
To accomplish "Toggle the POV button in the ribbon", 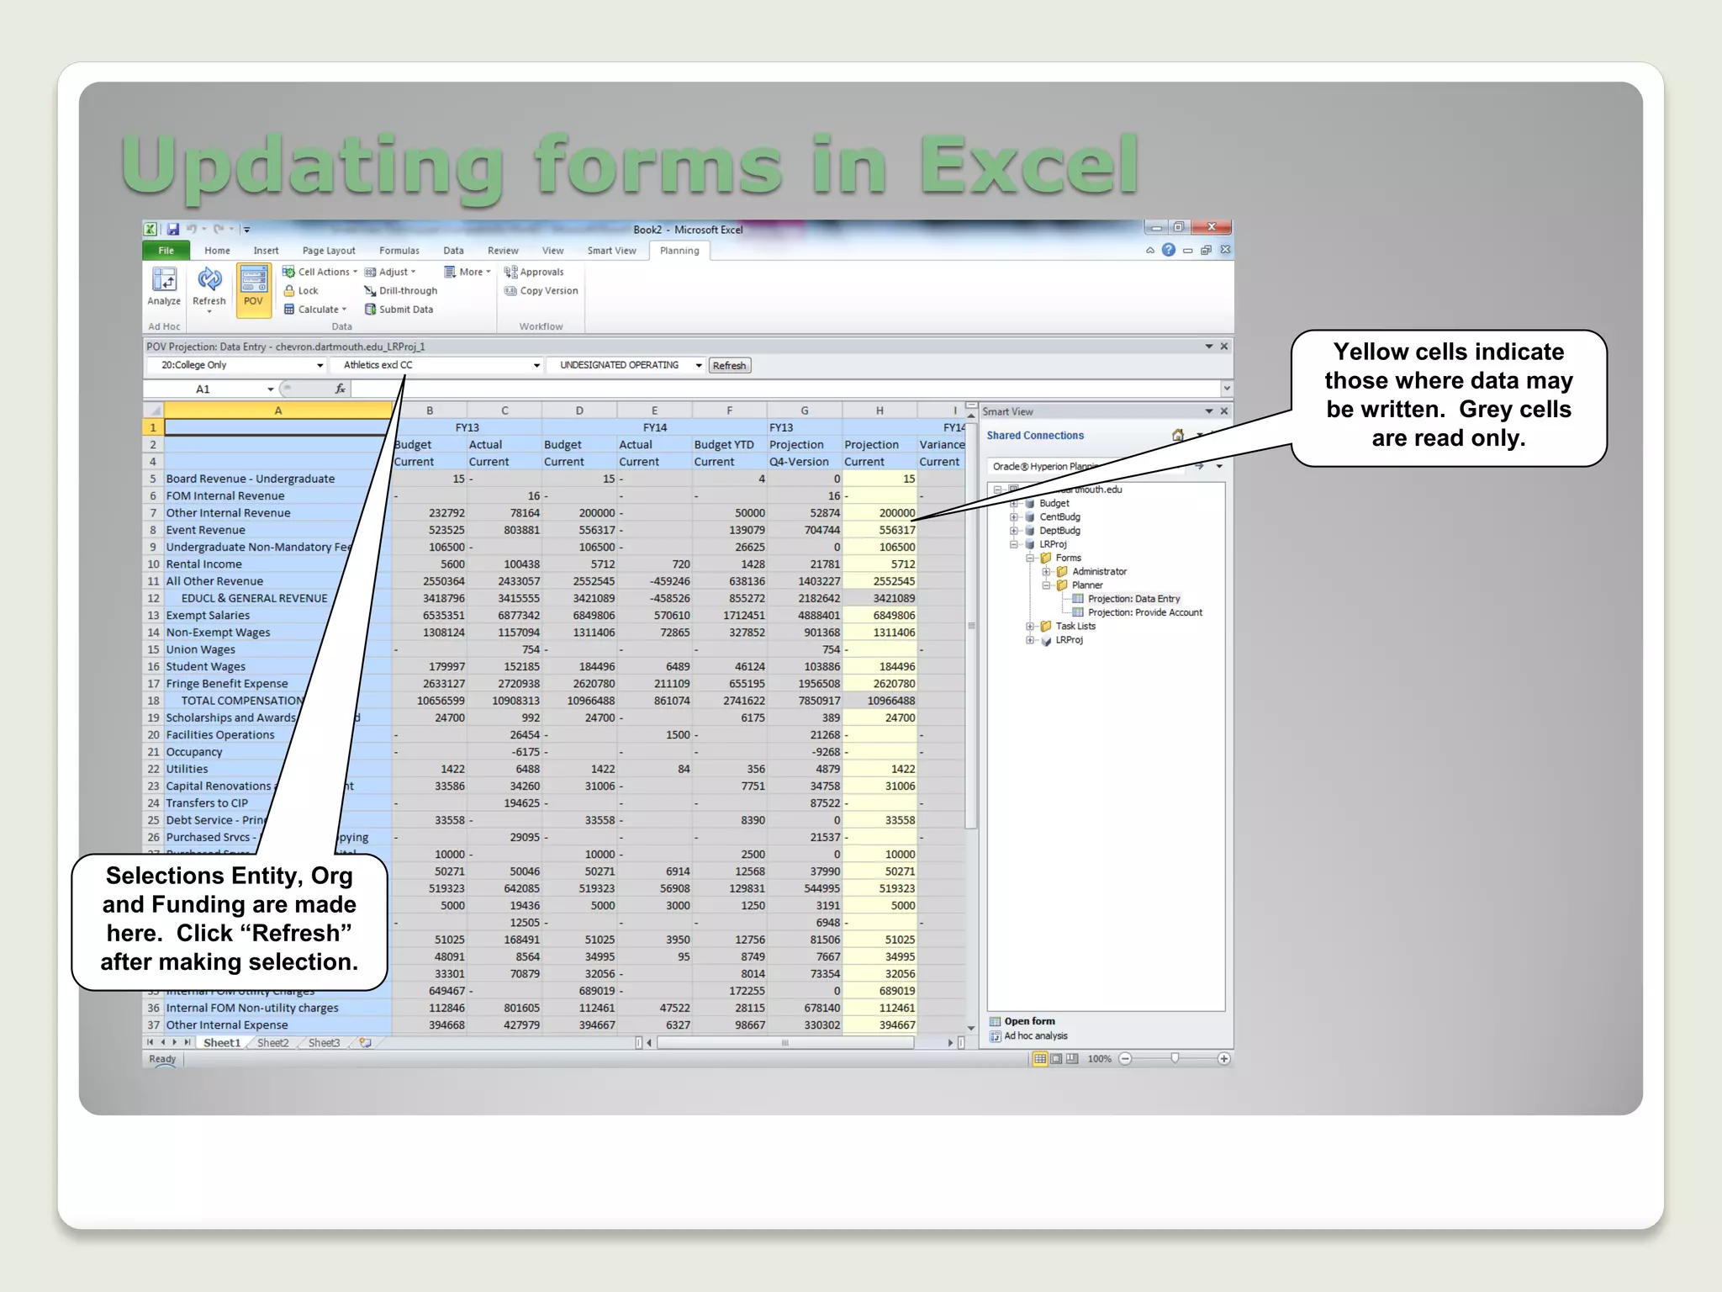I will (x=253, y=289).
